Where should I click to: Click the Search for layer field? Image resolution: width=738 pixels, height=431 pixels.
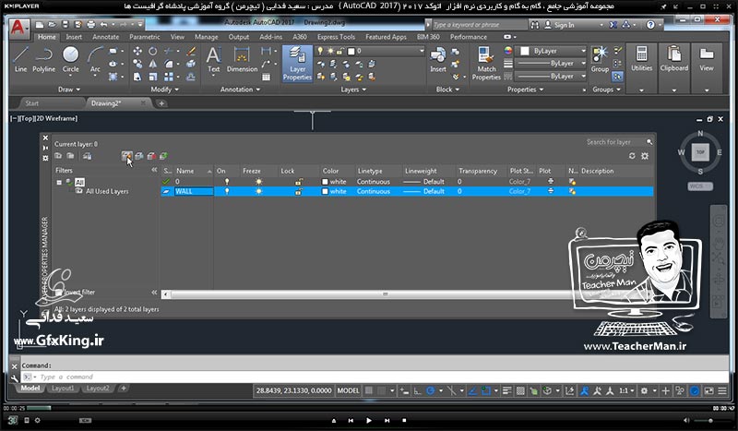click(616, 142)
